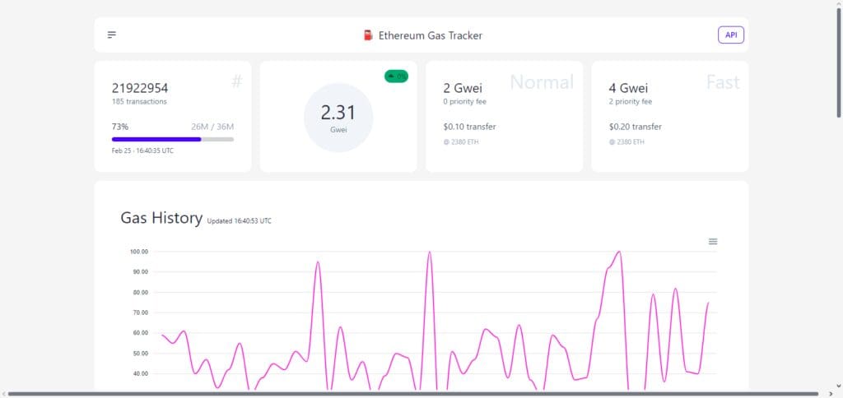Screen dimensions: 843x398
Task: Click the green 0% change badge
Action: point(396,76)
